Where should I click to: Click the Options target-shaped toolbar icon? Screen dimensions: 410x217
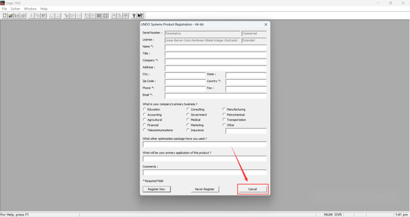tap(105, 16)
